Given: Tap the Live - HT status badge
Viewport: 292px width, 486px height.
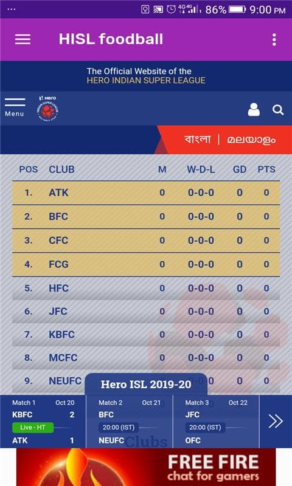Looking at the screenshot, I should pos(33,428).
